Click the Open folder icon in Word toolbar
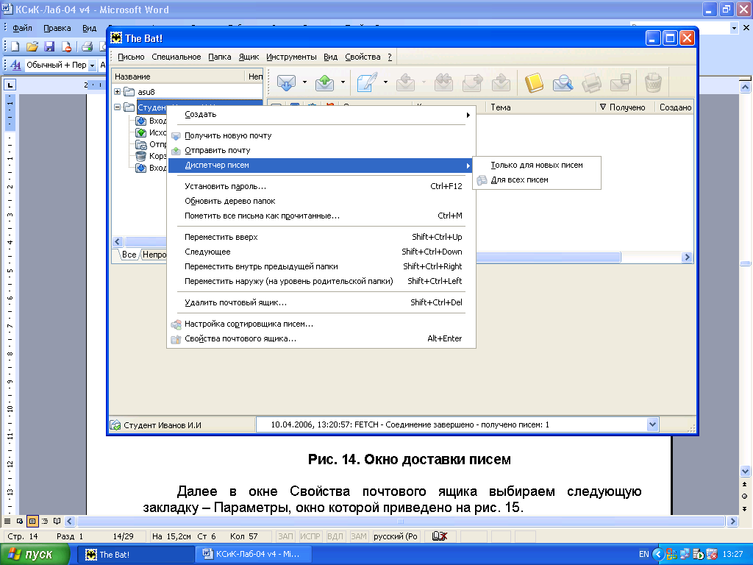The width and height of the screenshot is (753, 565). click(32, 46)
